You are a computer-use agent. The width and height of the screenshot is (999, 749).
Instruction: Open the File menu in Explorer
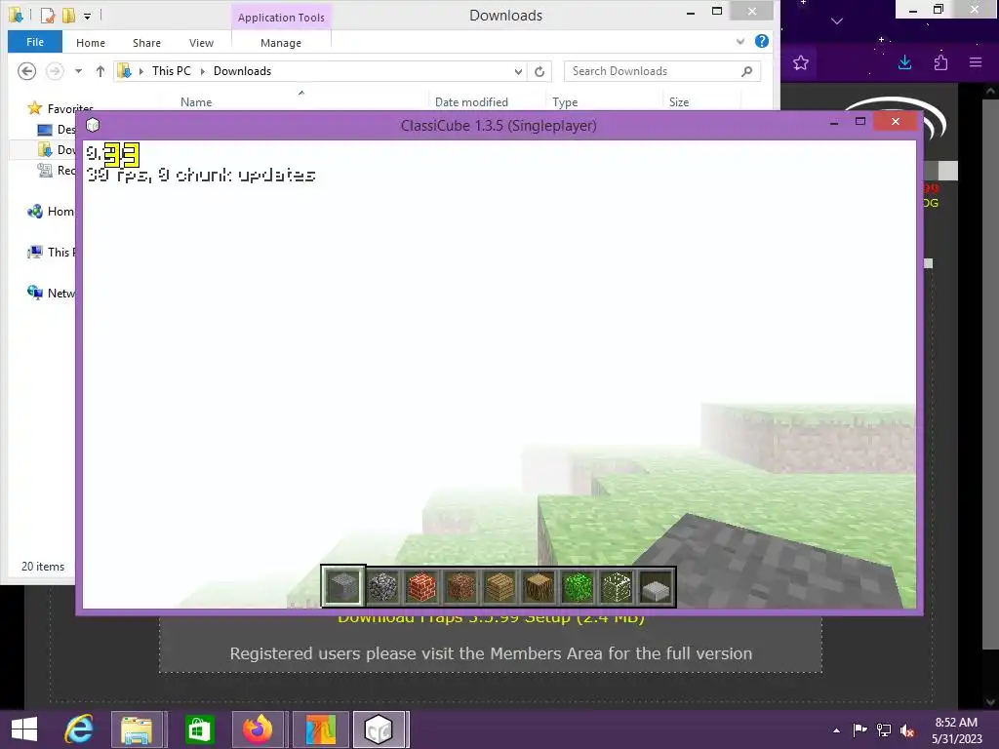pyautogui.click(x=35, y=42)
